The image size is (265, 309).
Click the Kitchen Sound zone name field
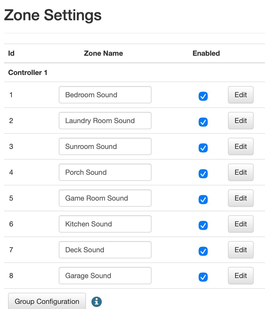point(105,224)
